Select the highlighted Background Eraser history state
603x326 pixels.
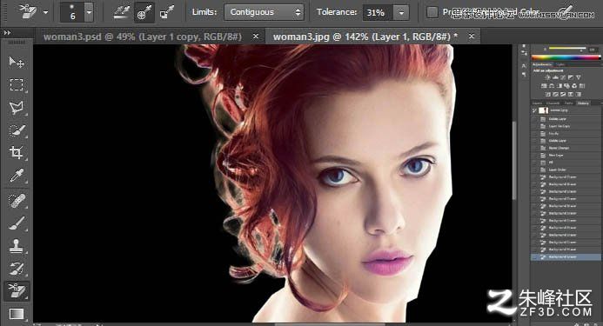pyautogui.click(x=566, y=256)
